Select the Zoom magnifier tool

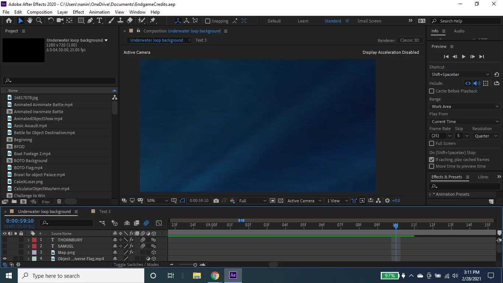pos(39,21)
